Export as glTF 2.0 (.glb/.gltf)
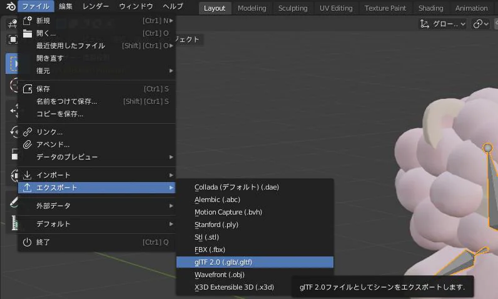Viewport: 498px width, 299px height. click(x=255, y=262)
